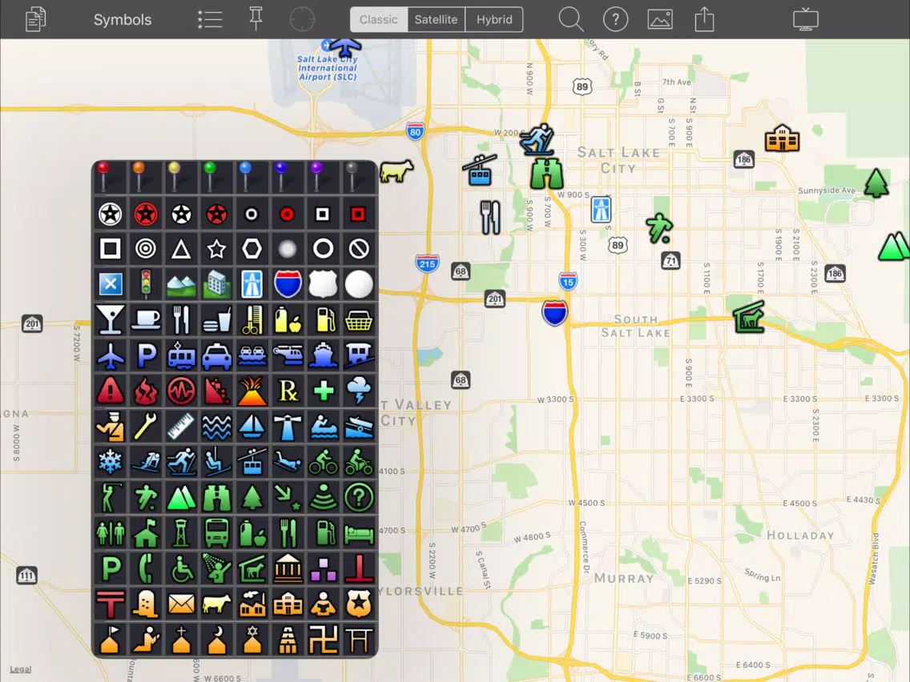910x682 pixels.
Task: Select the stable horse marker on map
Action: click(749, 317)
